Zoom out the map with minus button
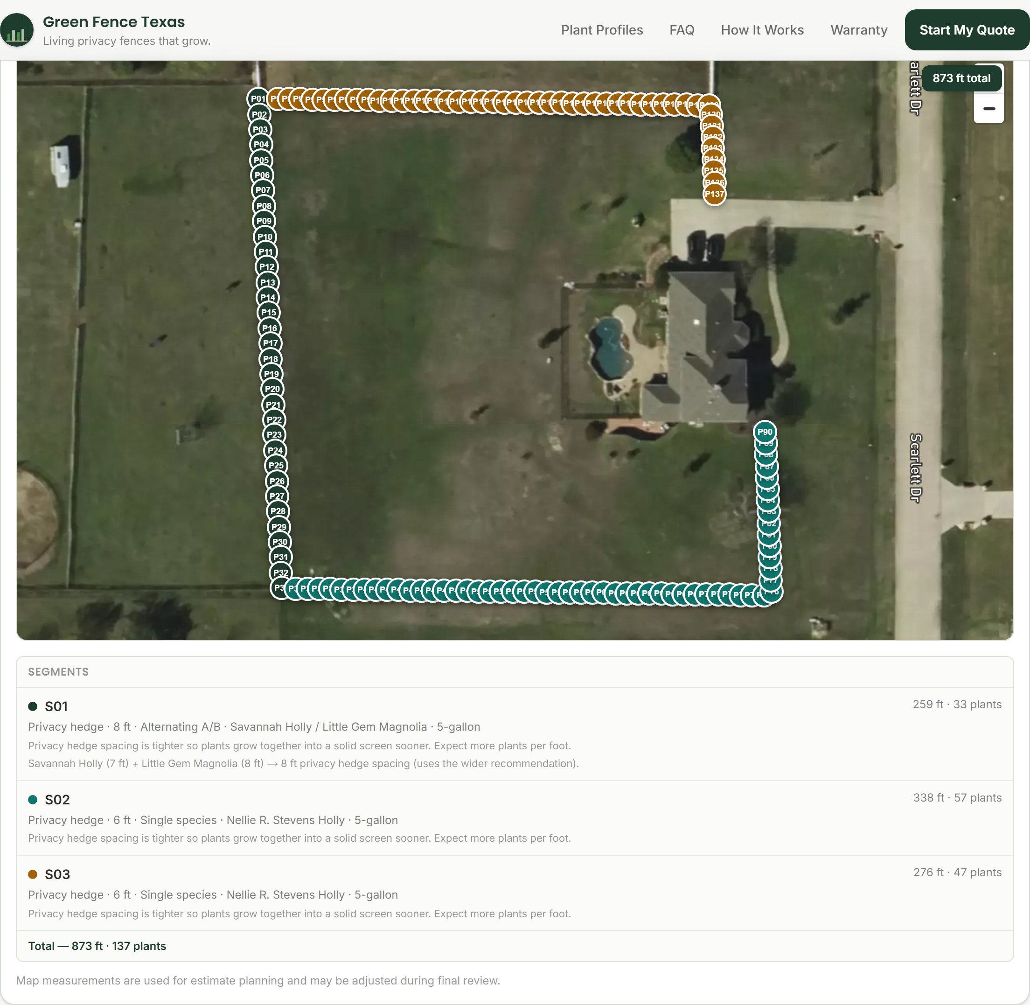 coord(989,109)
